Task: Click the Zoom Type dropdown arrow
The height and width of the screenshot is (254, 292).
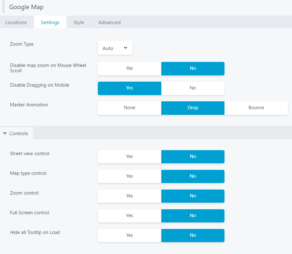Action: coord(126,48)
